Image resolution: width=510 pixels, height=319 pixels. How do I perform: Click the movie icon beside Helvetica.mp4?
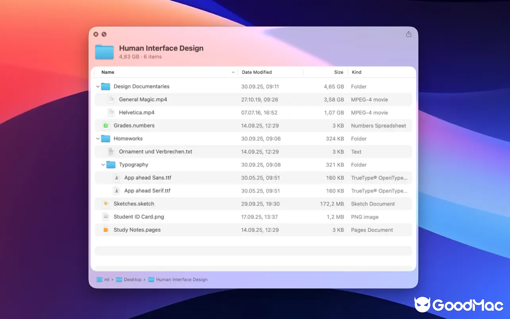(x=112, y=112)
